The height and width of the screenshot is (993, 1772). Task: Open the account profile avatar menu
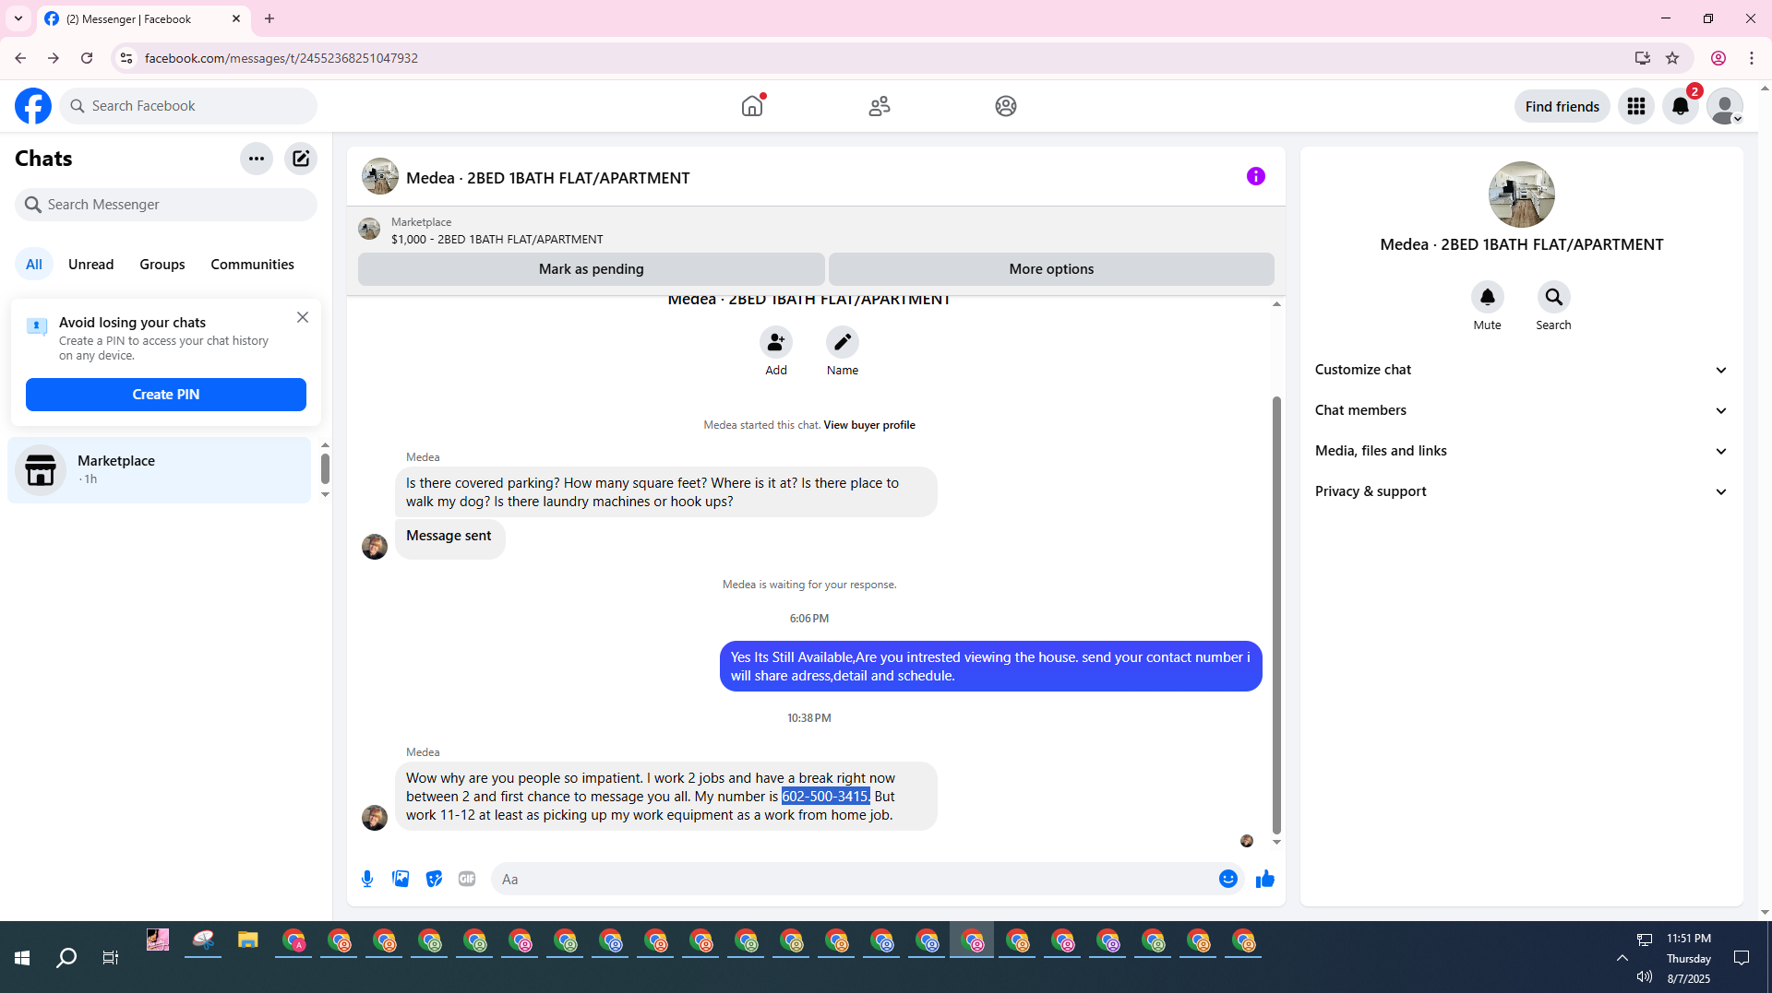click(1724, 106)
